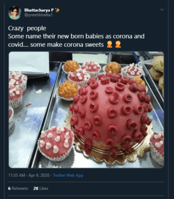This screenshot has width=174, height=199.
Task: Click the second facepalm emoji in tweet
Action: [118, 45]
